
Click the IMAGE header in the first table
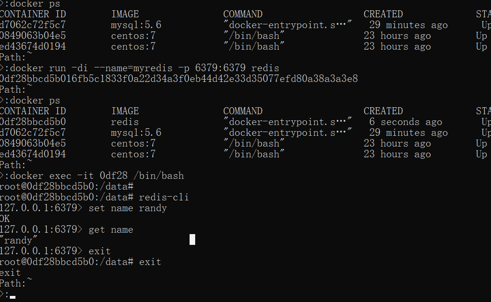[x=125, y=14]
